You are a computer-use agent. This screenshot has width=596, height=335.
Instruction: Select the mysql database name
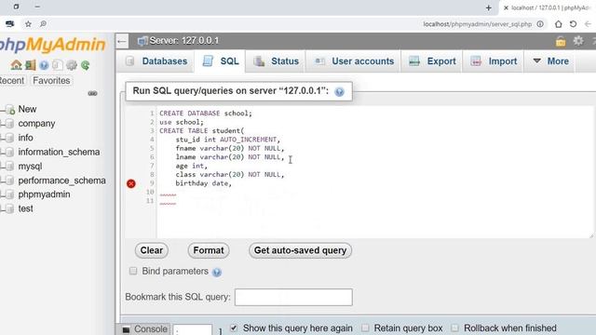pos(30,166)
